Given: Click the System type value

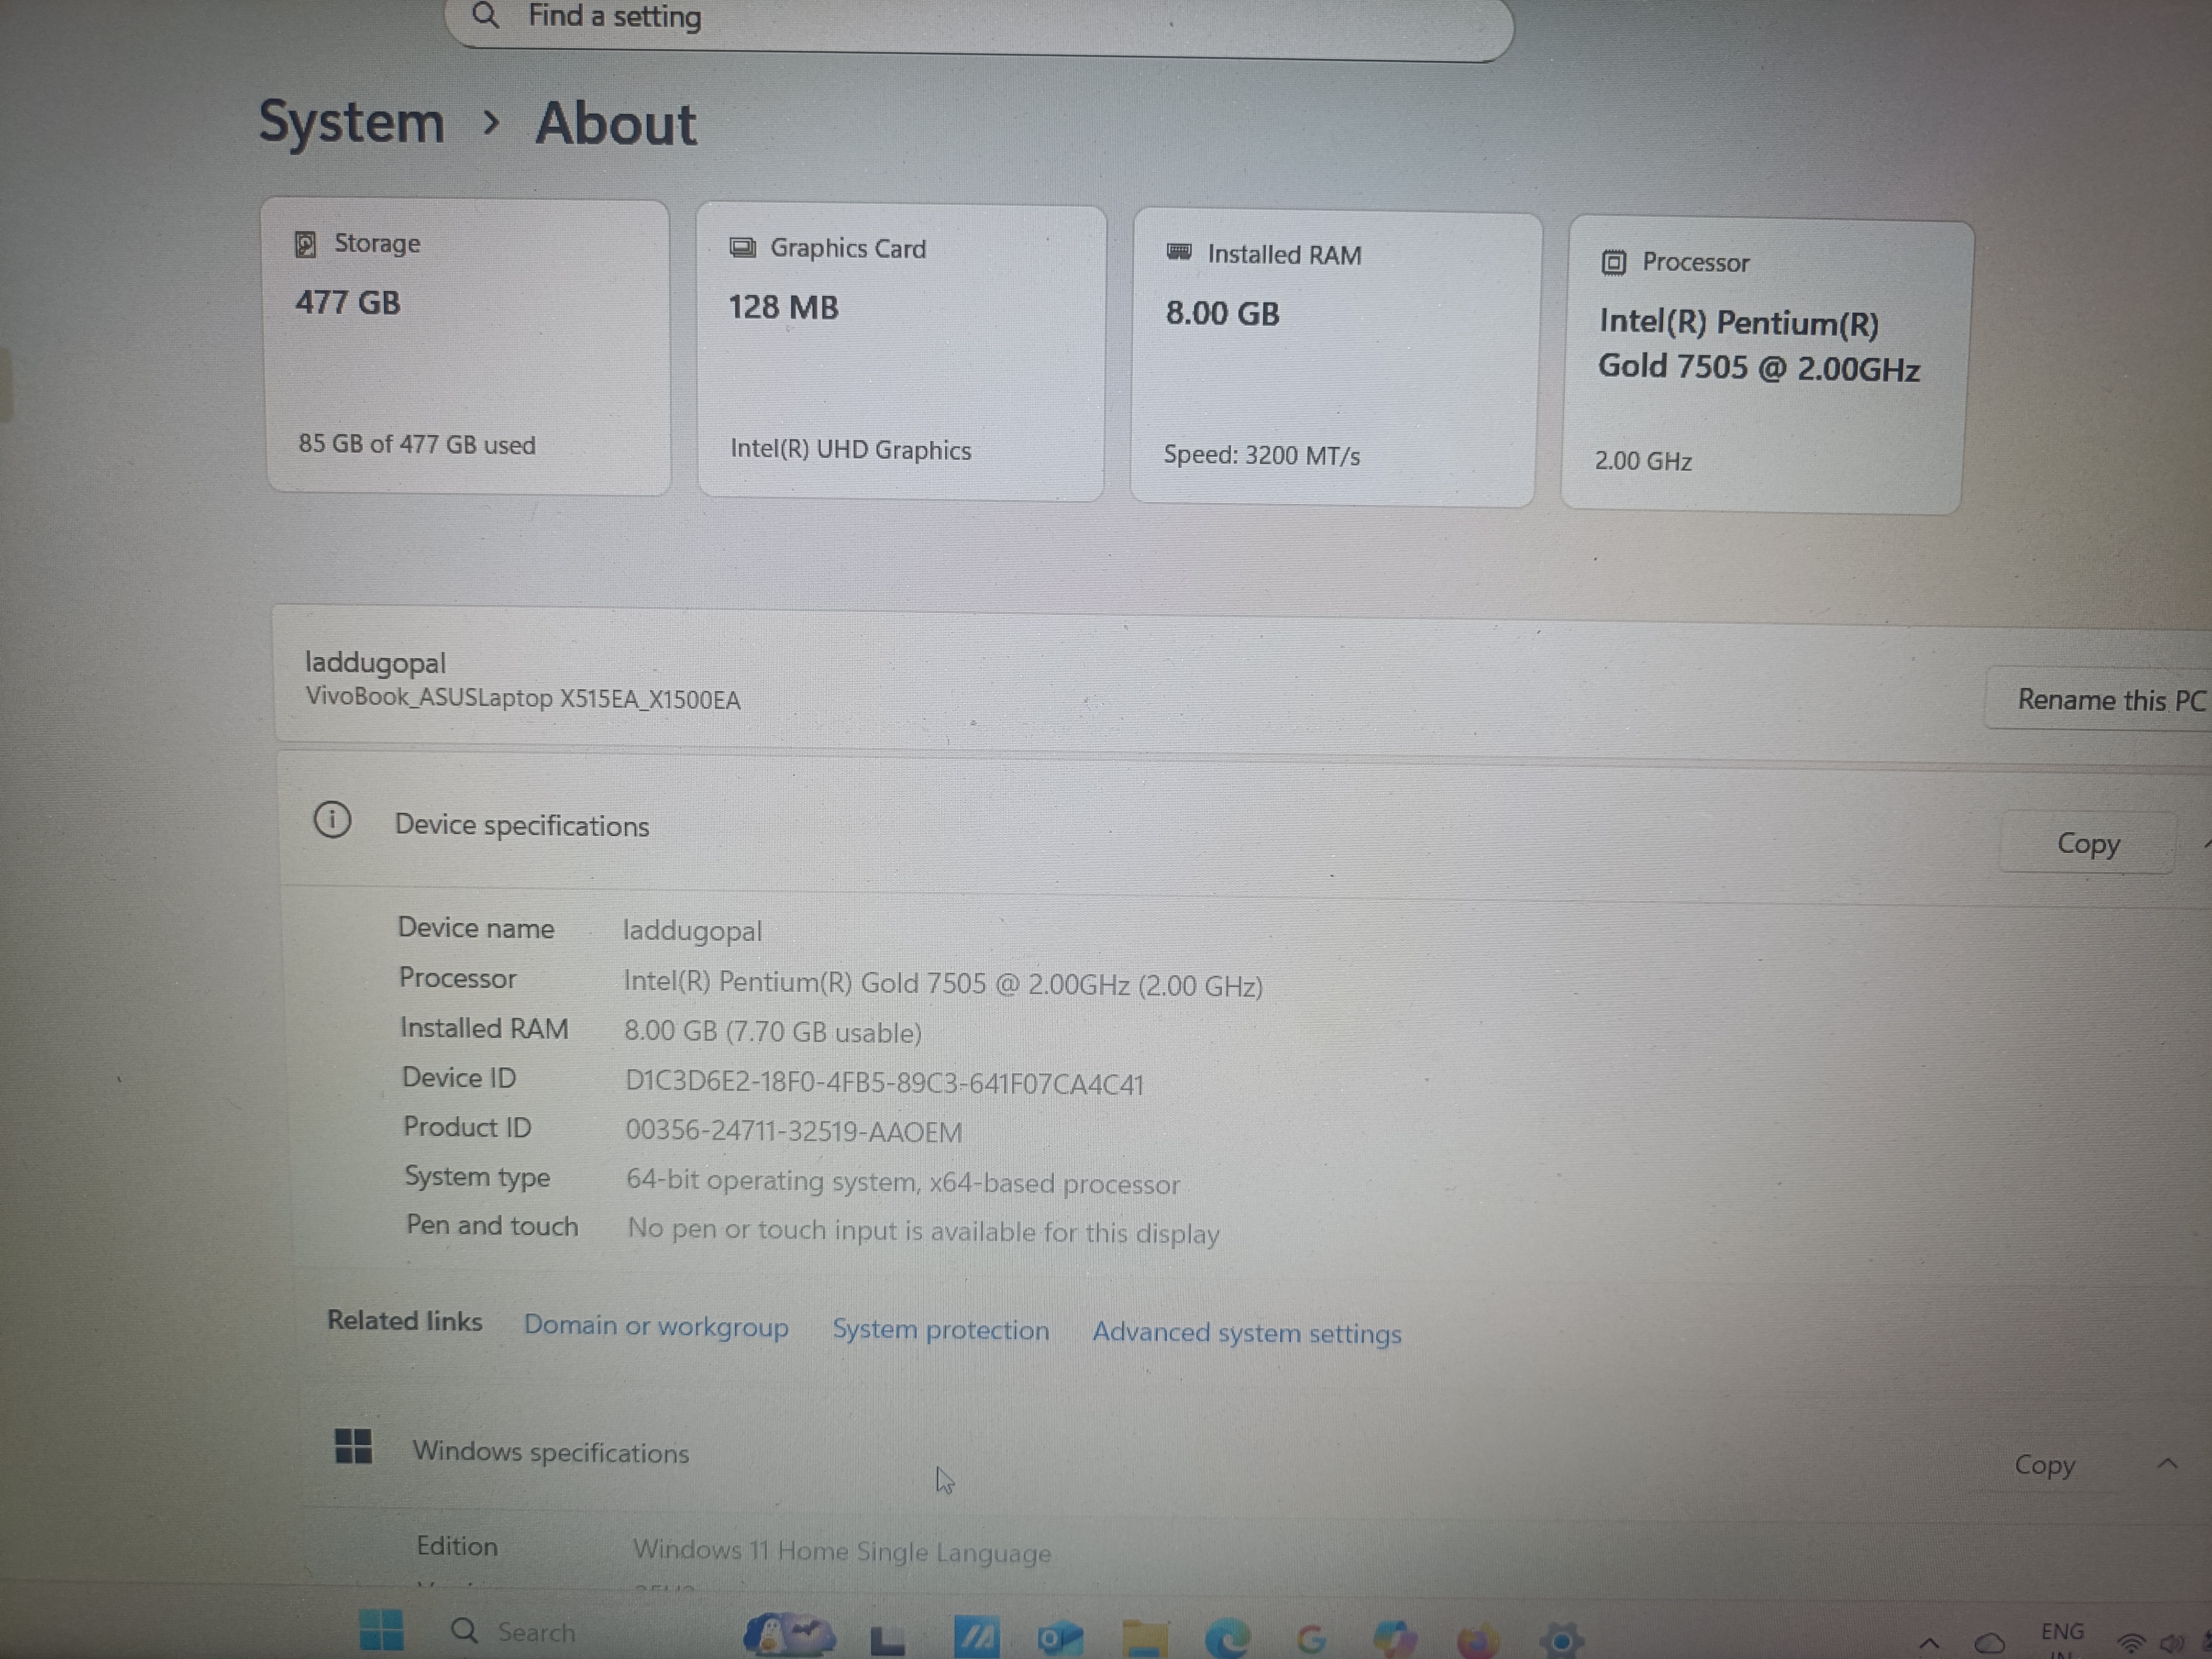Looking at the screenshot, I should [903, 1182].
